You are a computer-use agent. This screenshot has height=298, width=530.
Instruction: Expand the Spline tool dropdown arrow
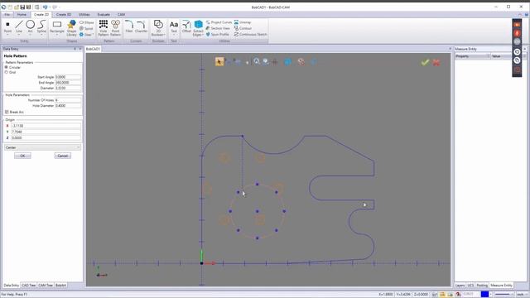coord(41,35)
